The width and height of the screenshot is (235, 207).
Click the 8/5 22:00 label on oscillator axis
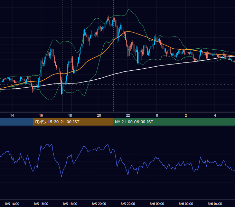[128, 204]
